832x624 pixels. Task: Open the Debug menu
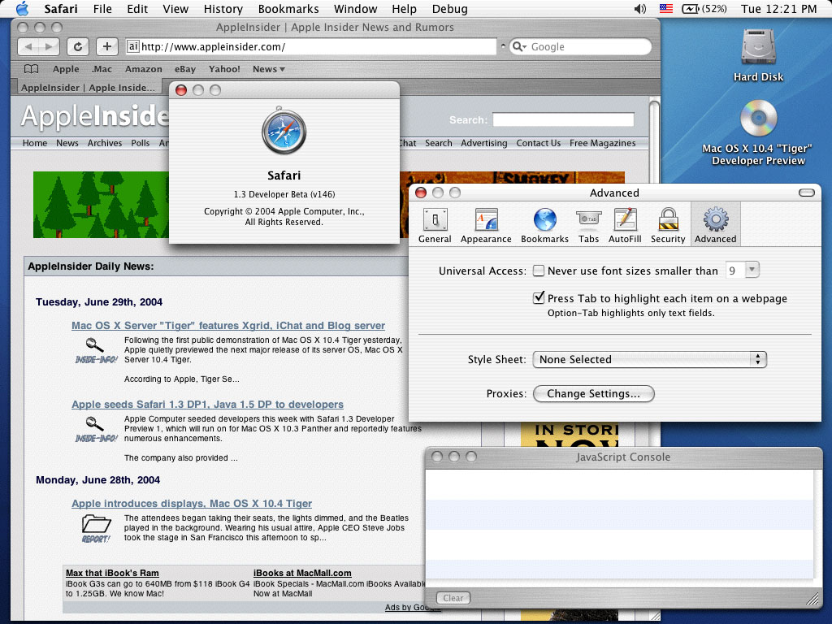[x=449, y=9]
